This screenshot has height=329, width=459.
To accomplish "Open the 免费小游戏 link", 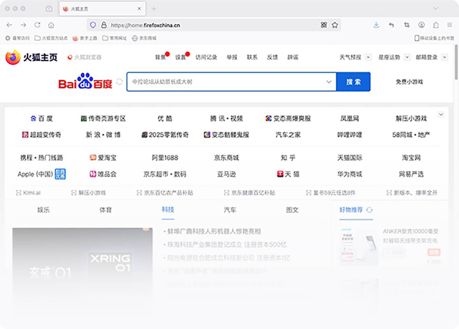I will pos(409,82).
